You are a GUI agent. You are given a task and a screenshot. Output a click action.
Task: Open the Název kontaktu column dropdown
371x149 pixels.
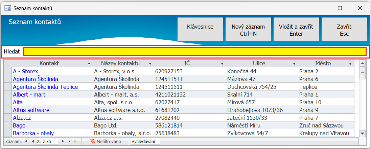150,64
